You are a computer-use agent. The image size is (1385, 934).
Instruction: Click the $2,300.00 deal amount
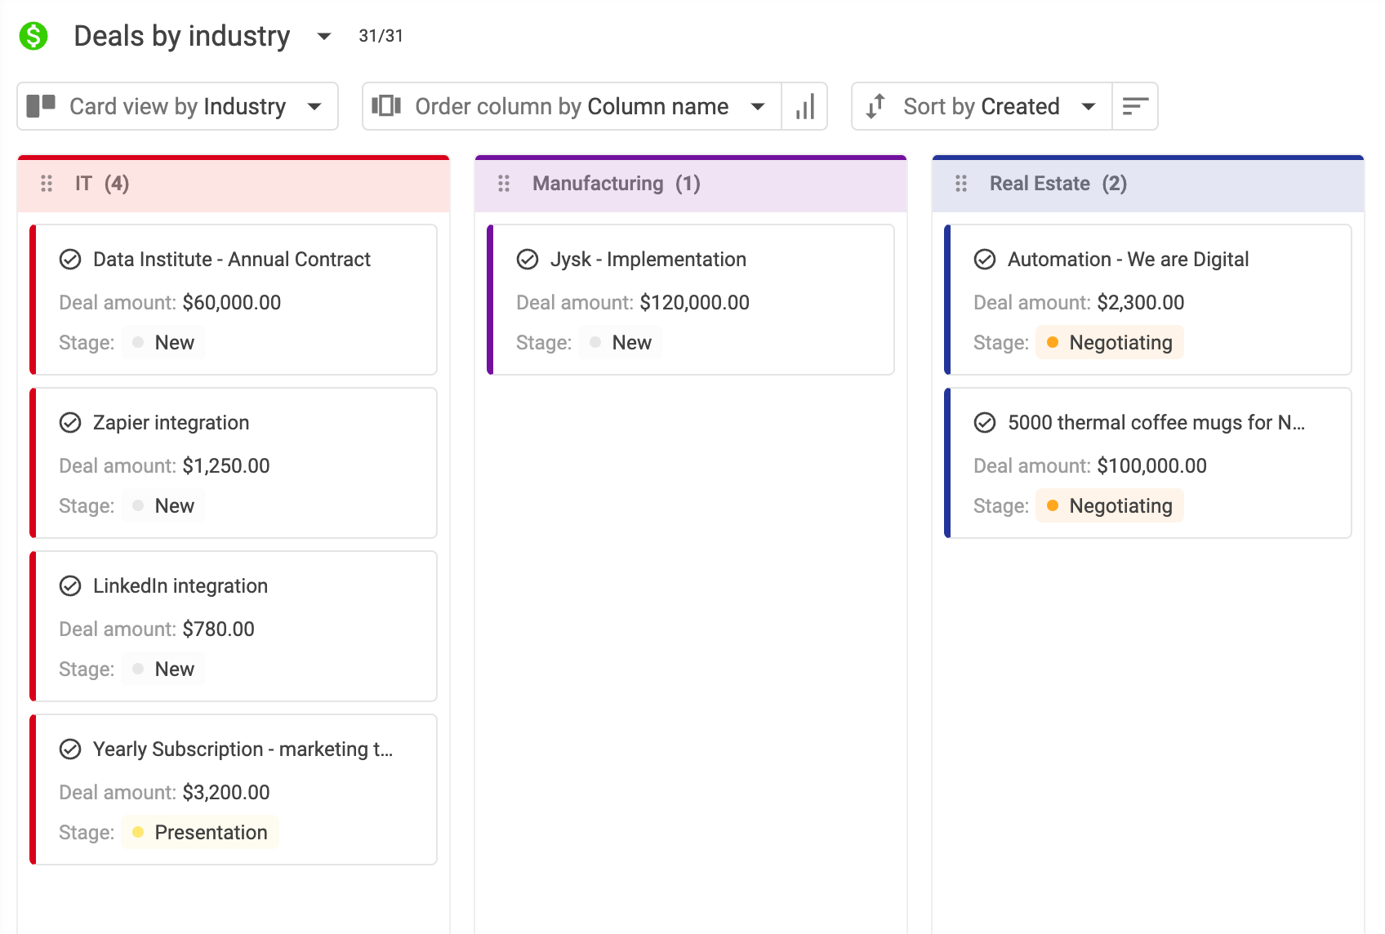pos(1141,303)
